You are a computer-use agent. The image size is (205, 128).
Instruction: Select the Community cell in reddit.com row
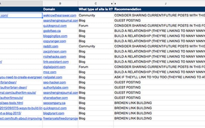(x=96, y=46)
